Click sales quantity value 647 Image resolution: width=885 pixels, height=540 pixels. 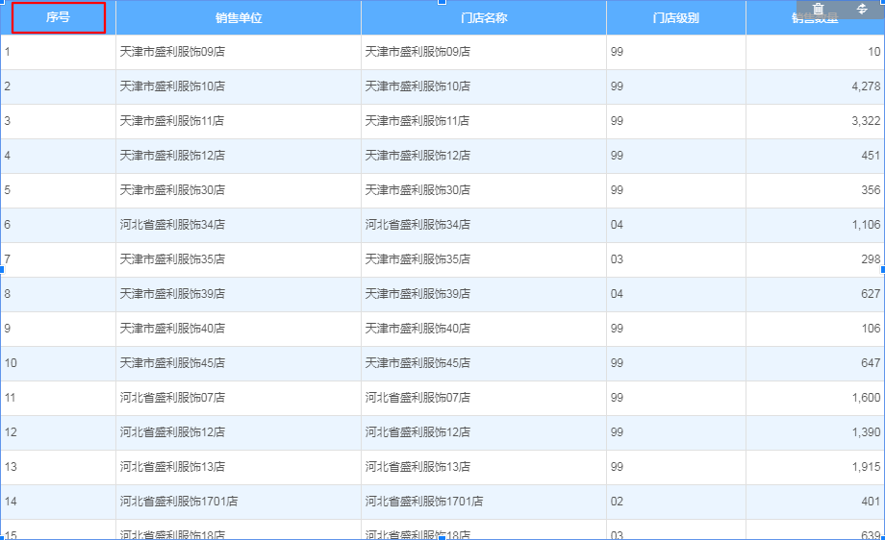pyautogui.click(x=871, y=363)
